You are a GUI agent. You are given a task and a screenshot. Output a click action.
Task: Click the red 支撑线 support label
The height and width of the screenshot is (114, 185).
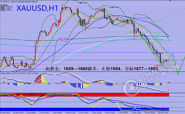(x=157, y=66)
